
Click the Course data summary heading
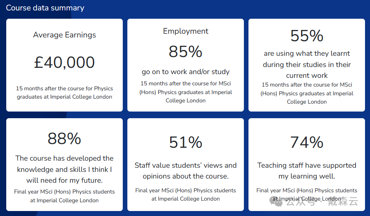click(x=45, y=8)
